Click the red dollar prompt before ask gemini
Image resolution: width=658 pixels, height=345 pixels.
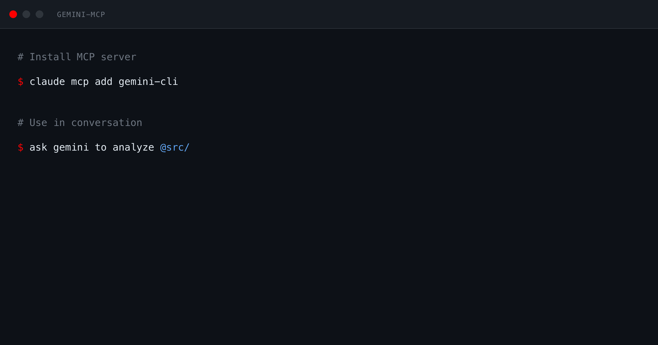pos(20,147)
